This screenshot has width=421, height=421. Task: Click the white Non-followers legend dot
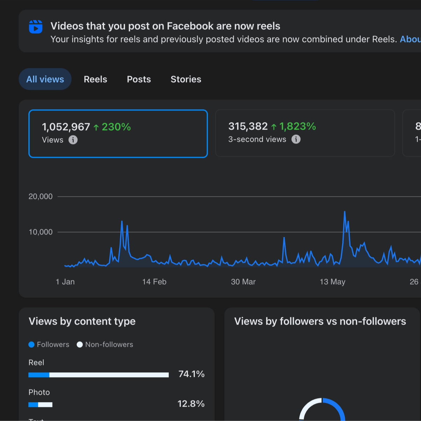tap(80, 345)
